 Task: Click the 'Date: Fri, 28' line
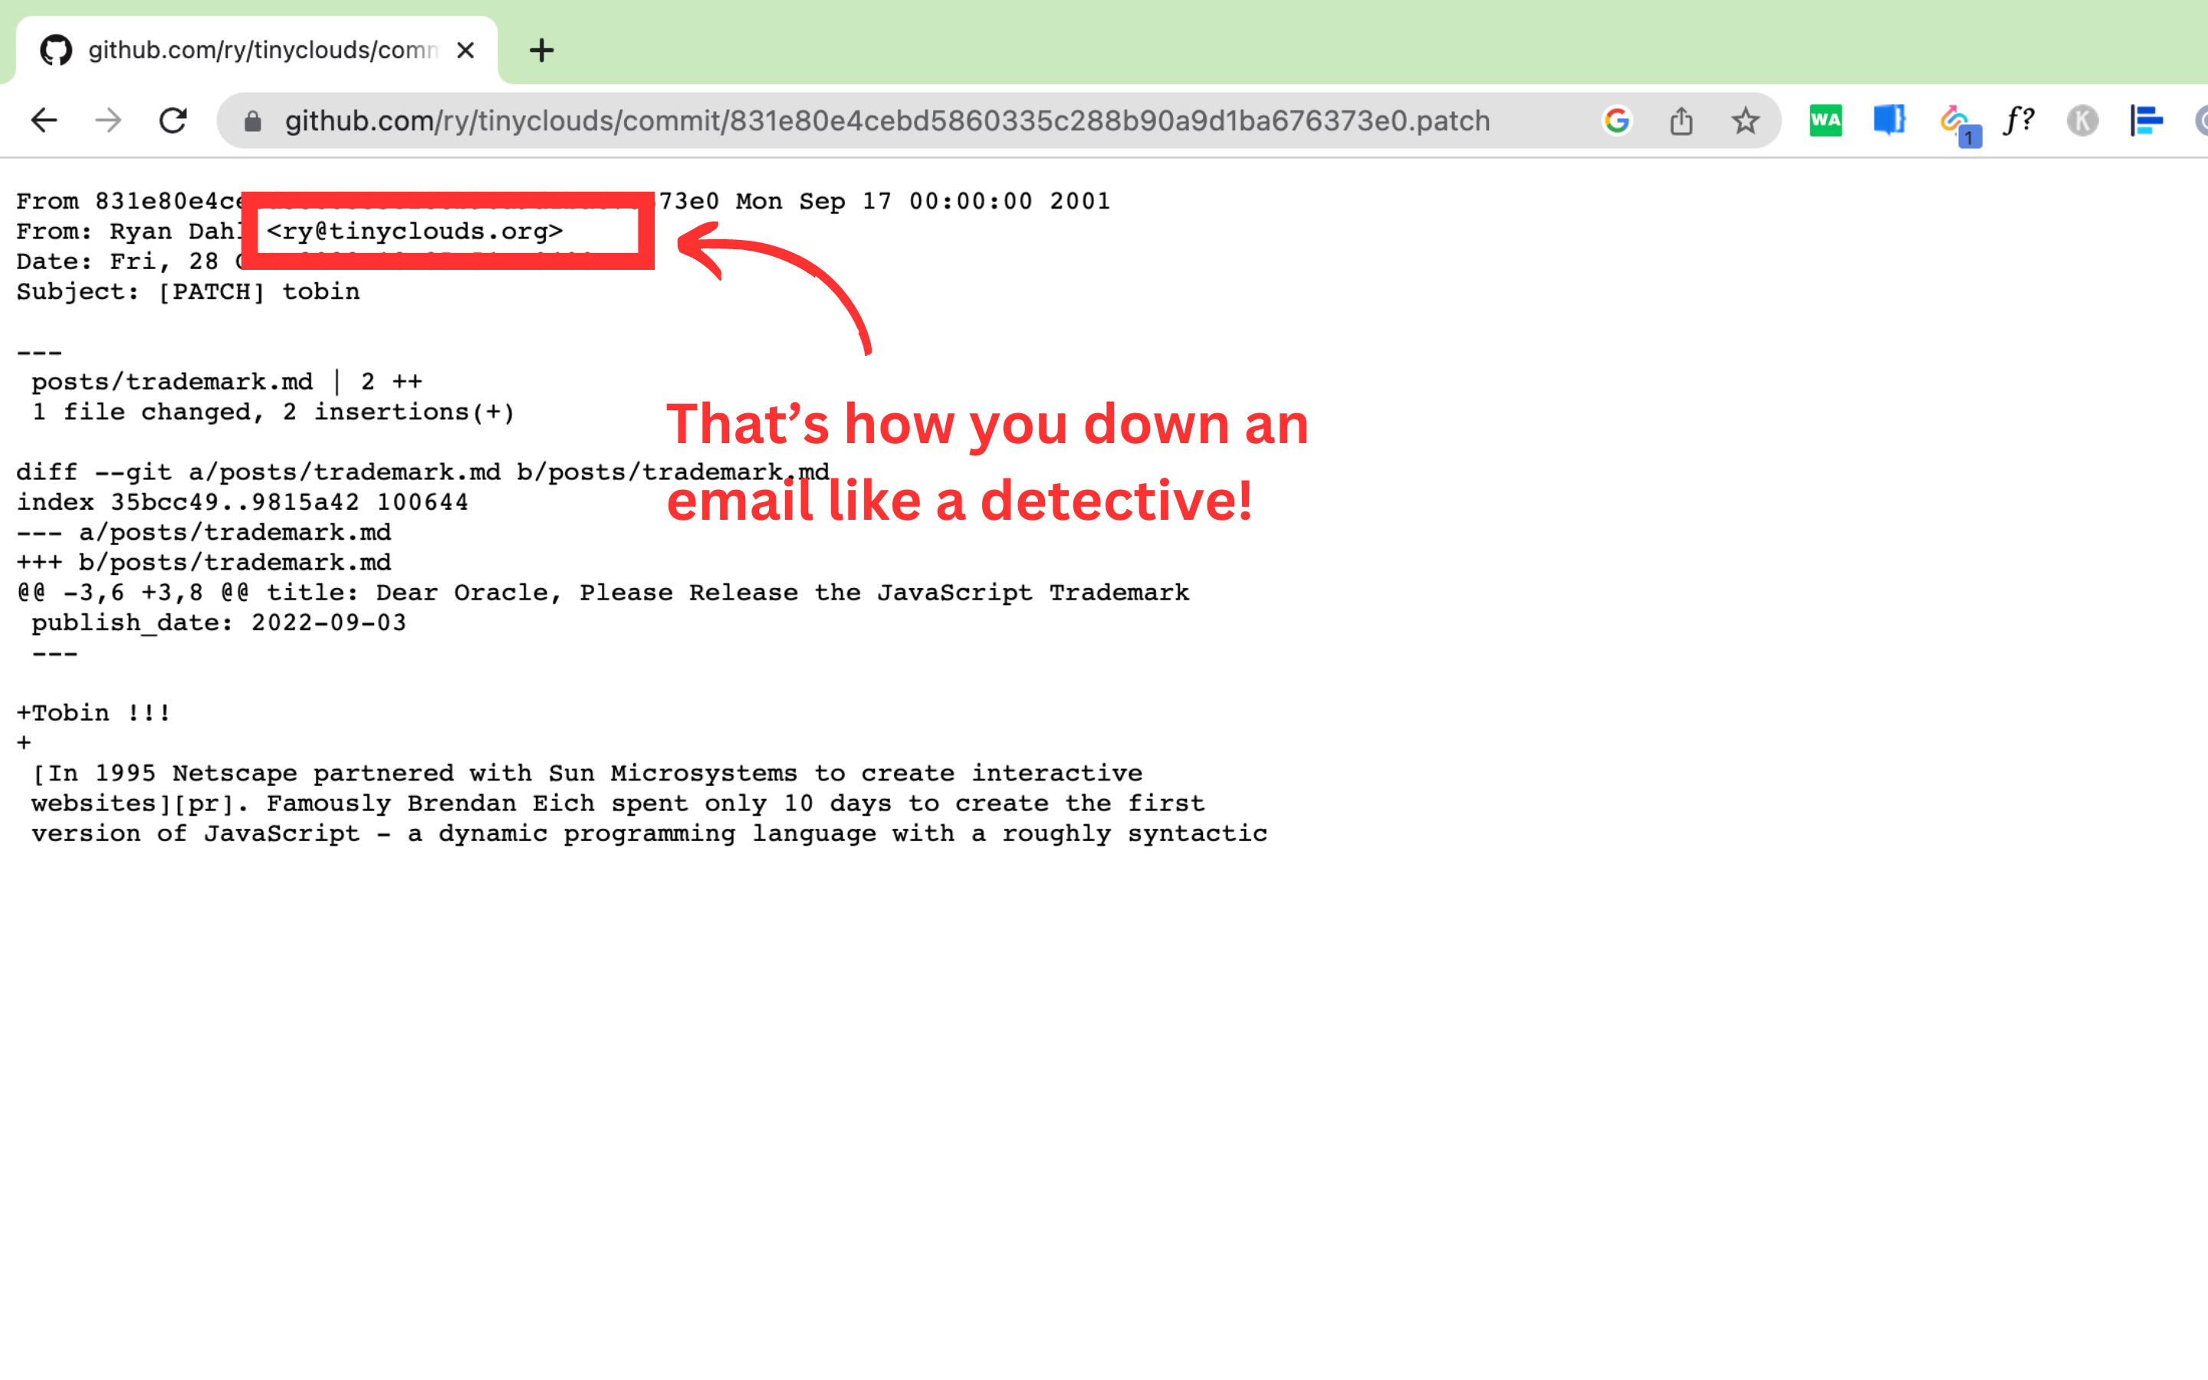128,261
